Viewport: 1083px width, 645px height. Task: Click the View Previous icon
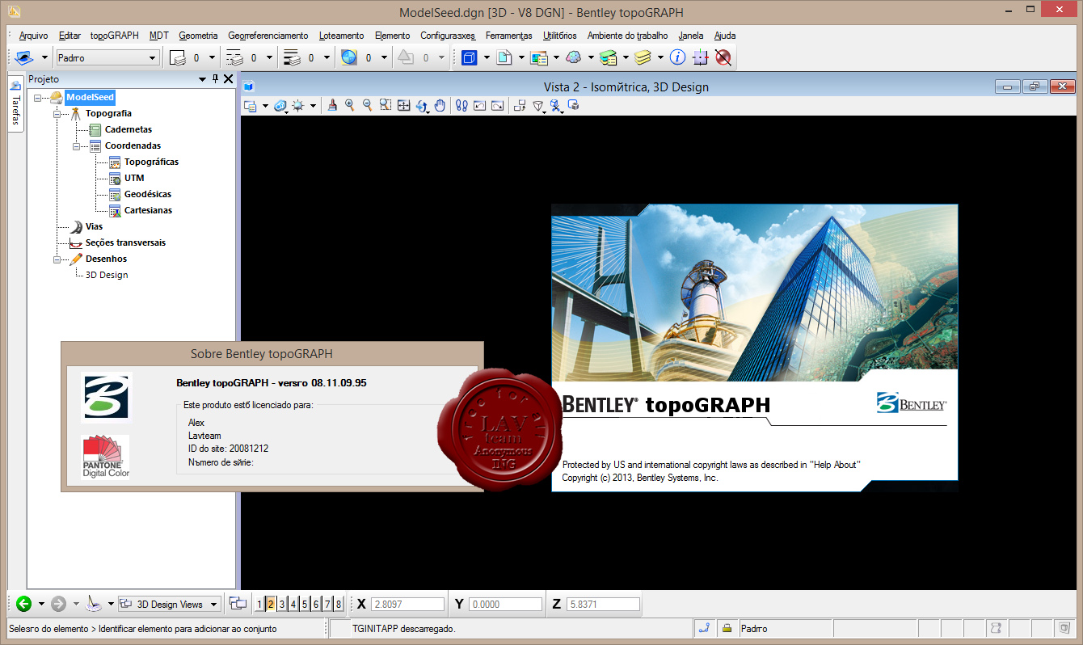tap(479, 106)
